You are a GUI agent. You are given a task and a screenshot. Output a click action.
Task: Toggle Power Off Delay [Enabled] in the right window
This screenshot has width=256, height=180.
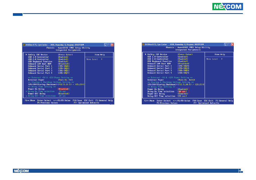[183, 94]
